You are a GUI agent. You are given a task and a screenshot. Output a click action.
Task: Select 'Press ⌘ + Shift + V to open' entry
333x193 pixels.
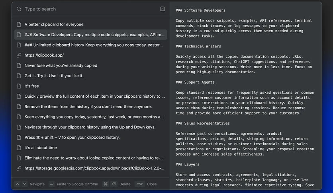[x=91, y=138]
